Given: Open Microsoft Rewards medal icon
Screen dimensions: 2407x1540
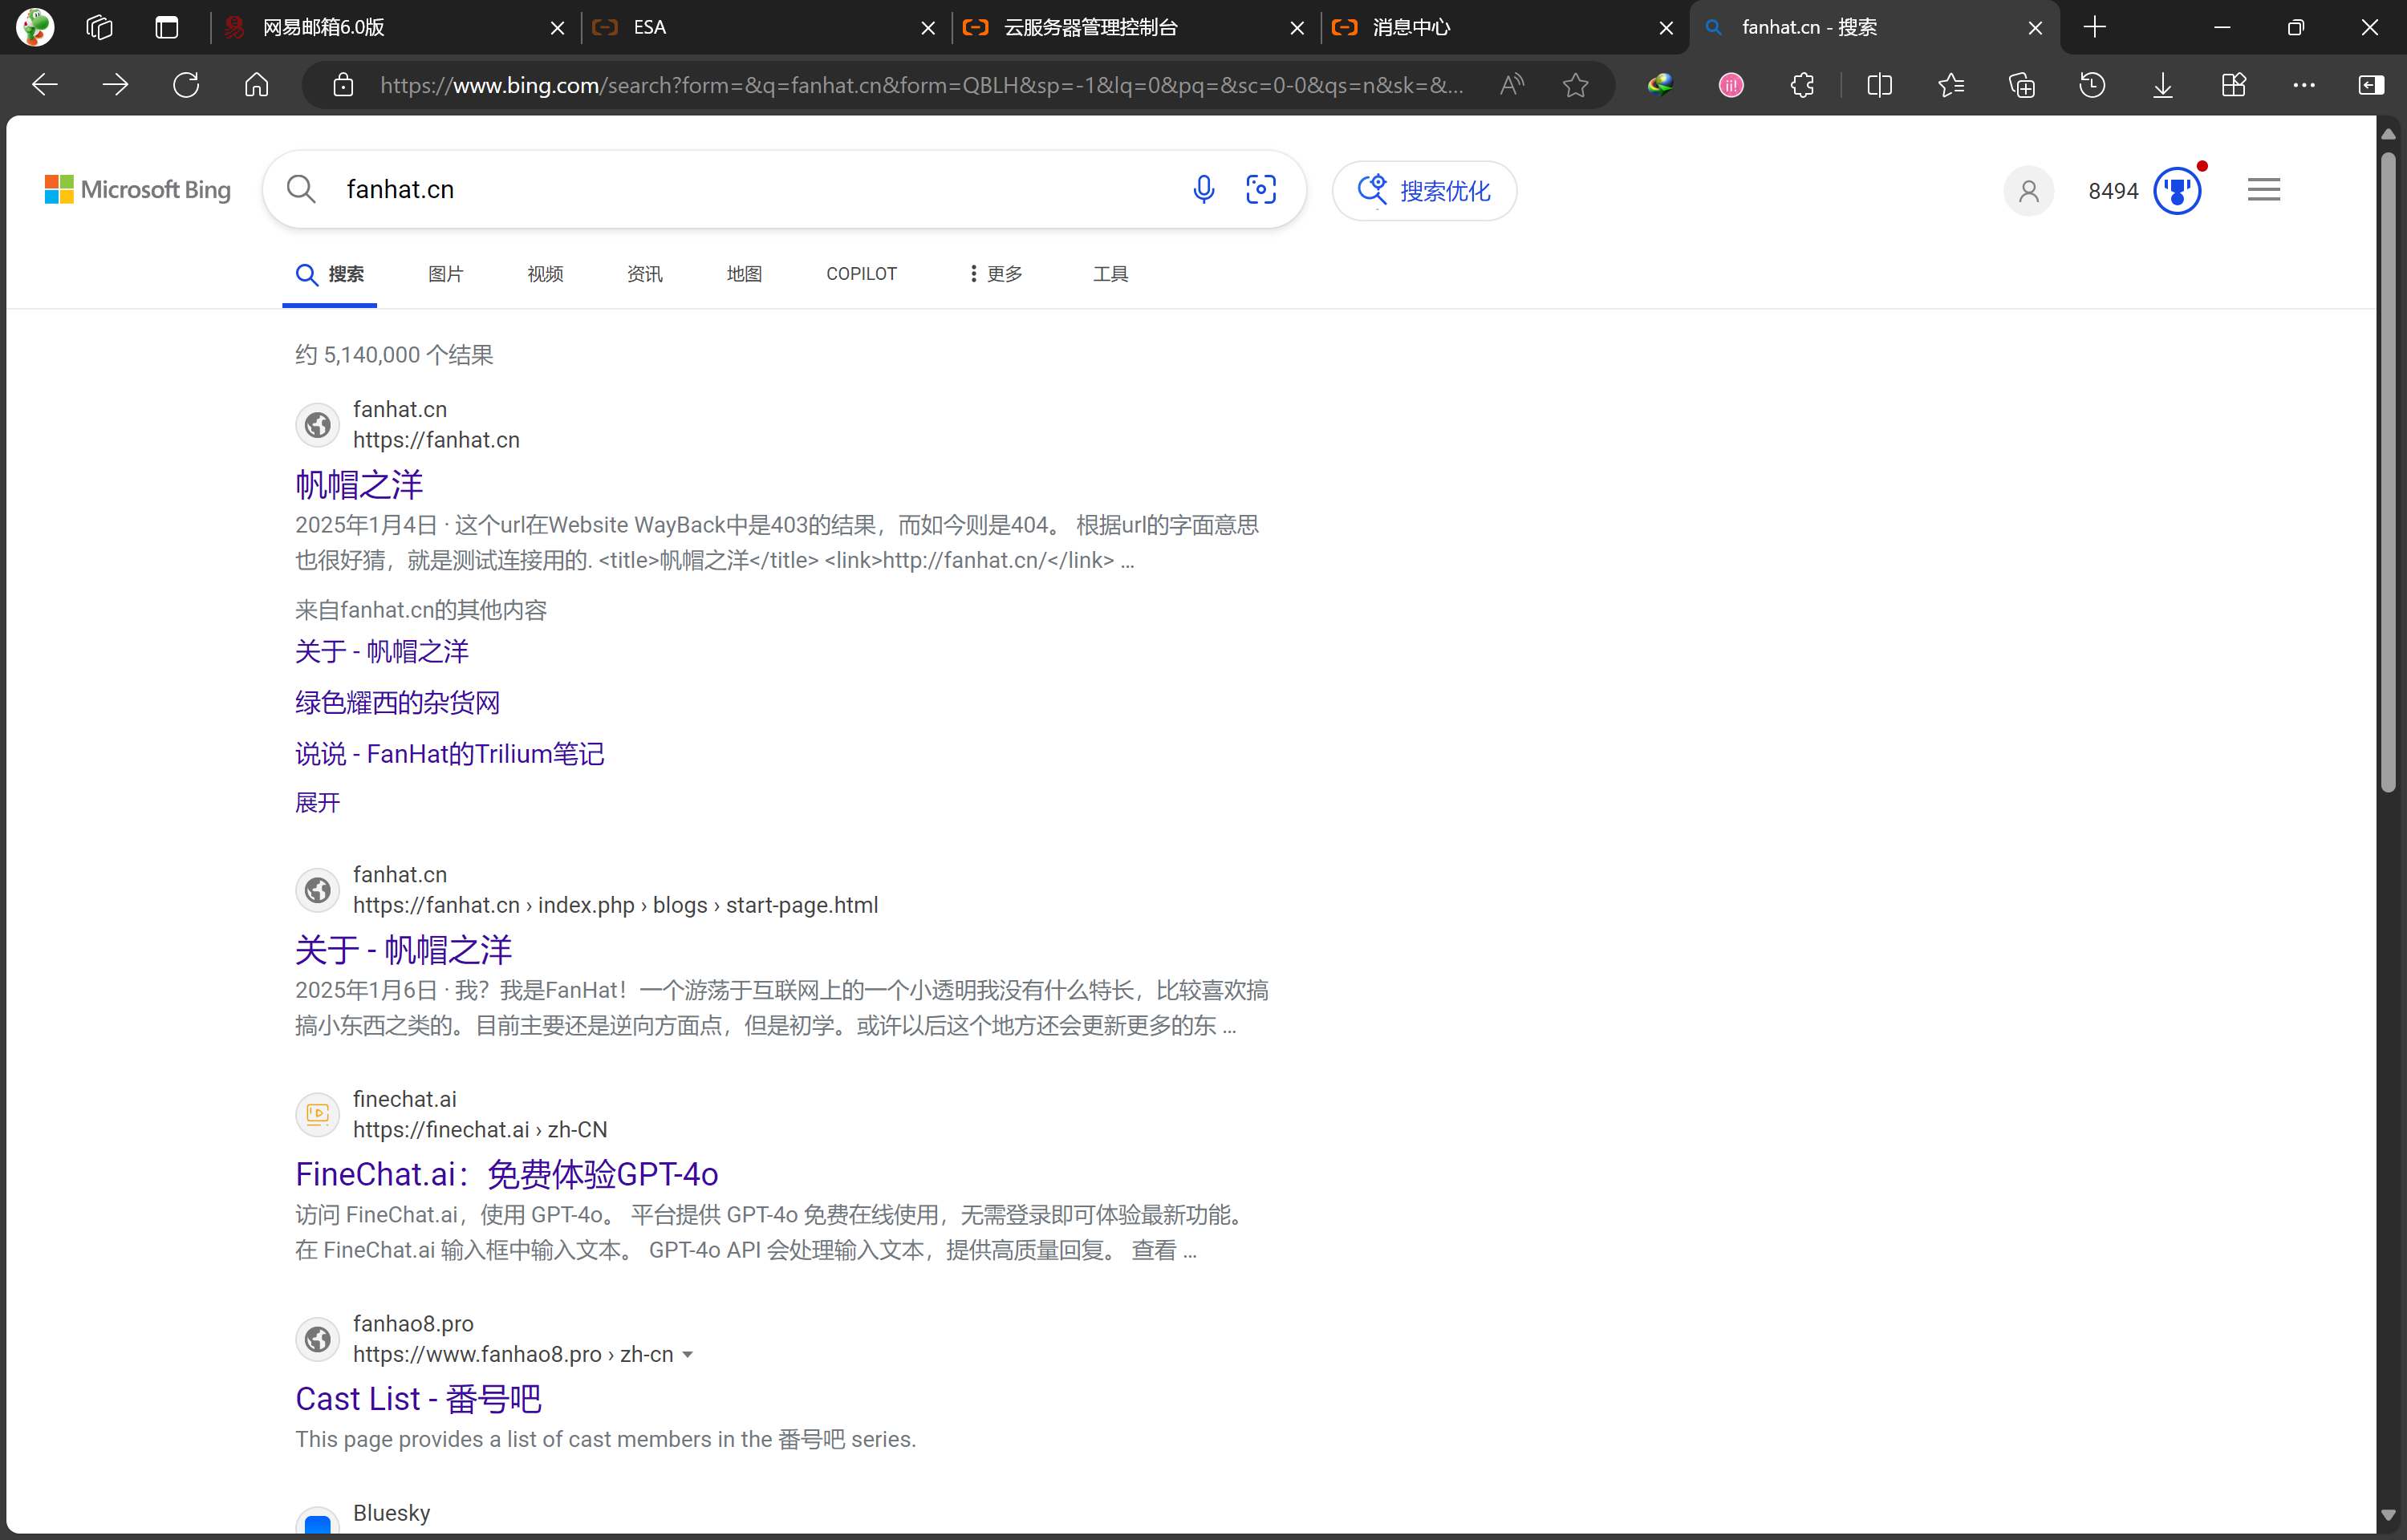Looking at the screenshot, I should point(2178,190).
